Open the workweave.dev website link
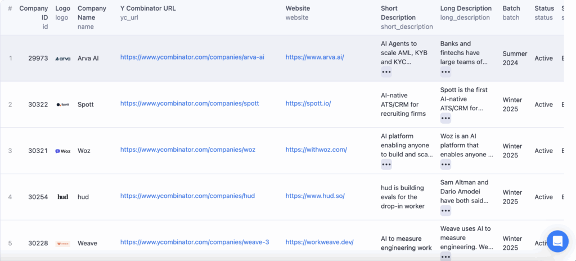This screenshot has width=576, height=261. pyautogui.click(x=319, y=242)
